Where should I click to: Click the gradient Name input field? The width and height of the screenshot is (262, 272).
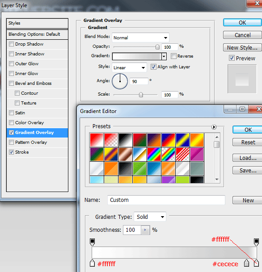166,200
